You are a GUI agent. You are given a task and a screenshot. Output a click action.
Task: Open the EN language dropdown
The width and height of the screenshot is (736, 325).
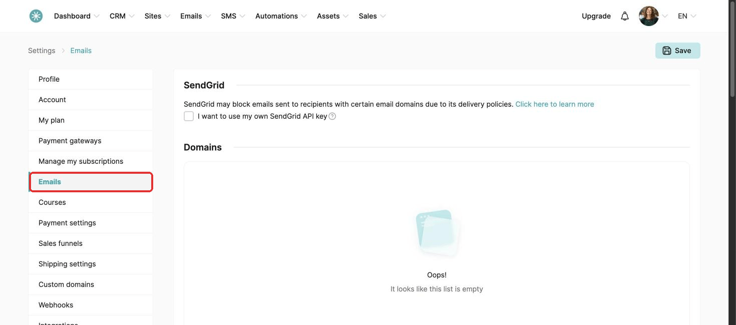pyautogui.click(x=687, y=16)
